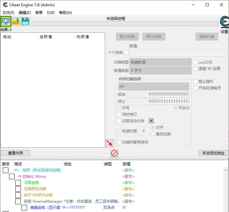Check the 禁止随机 option
This screenshot has height=212, width=229.
(196, 81)
